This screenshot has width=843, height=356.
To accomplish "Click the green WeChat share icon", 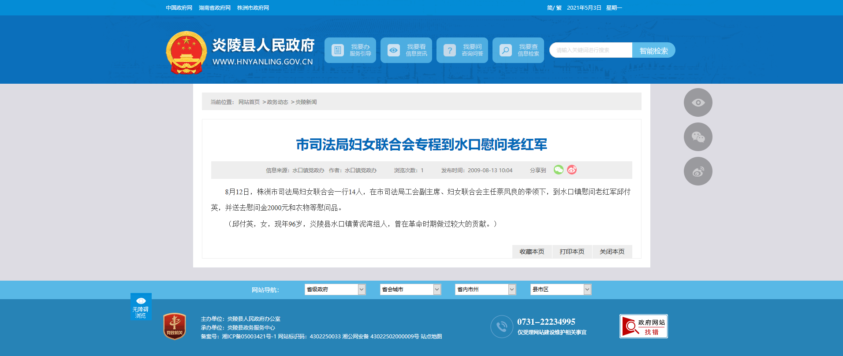I will (558, 170).
